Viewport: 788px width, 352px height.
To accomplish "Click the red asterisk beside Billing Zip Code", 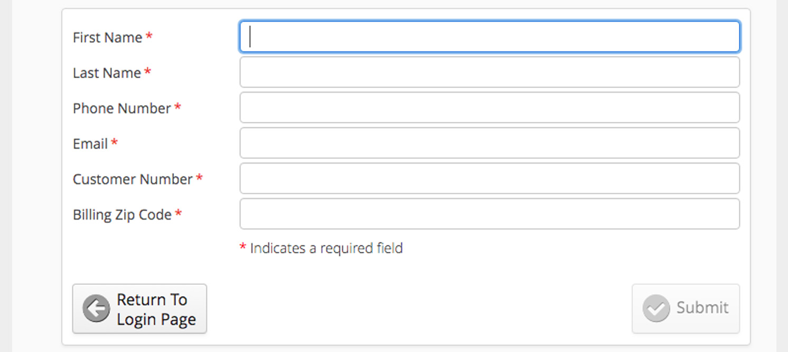I will [x=179, y=214].
